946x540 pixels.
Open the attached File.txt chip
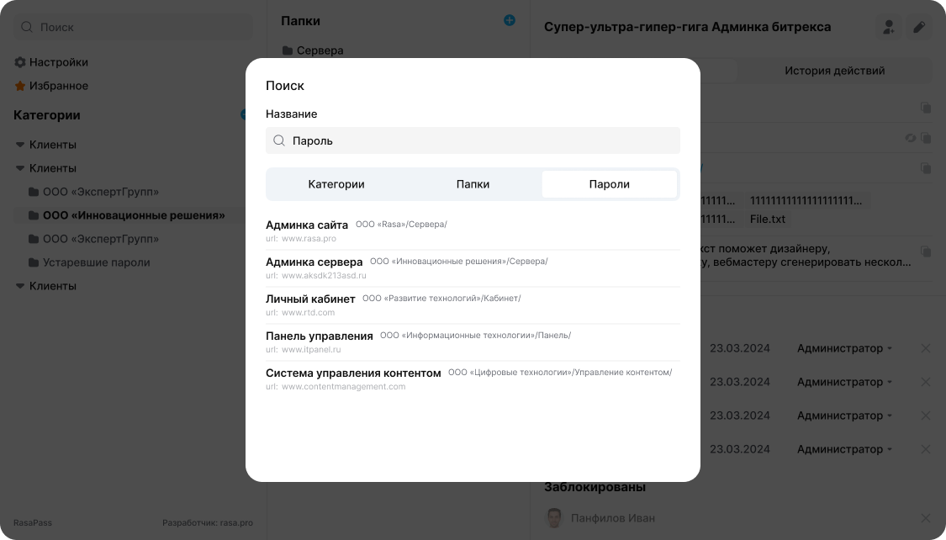pos(768,219)
